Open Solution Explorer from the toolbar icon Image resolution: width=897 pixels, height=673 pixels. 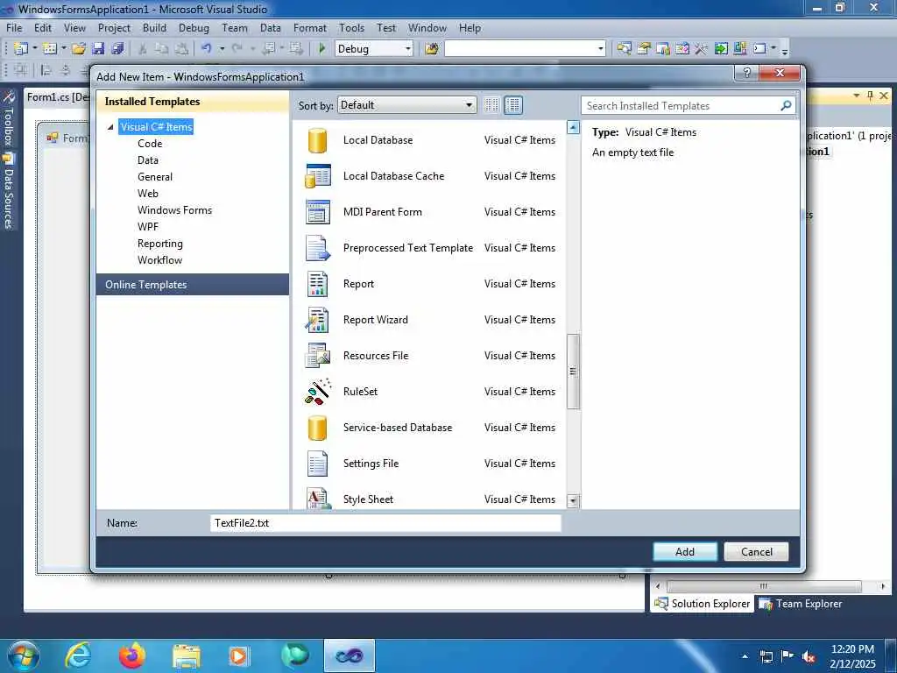624,49
